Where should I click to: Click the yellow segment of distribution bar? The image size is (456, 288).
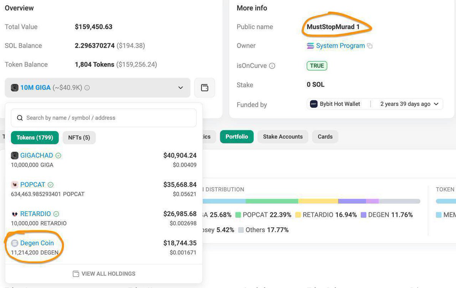click(x=318, y=201)
